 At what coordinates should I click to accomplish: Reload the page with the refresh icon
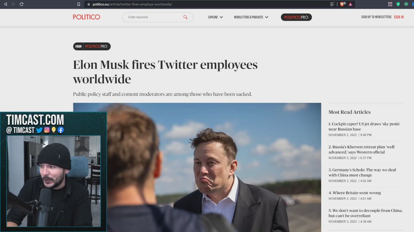click(x=21, y=4)
